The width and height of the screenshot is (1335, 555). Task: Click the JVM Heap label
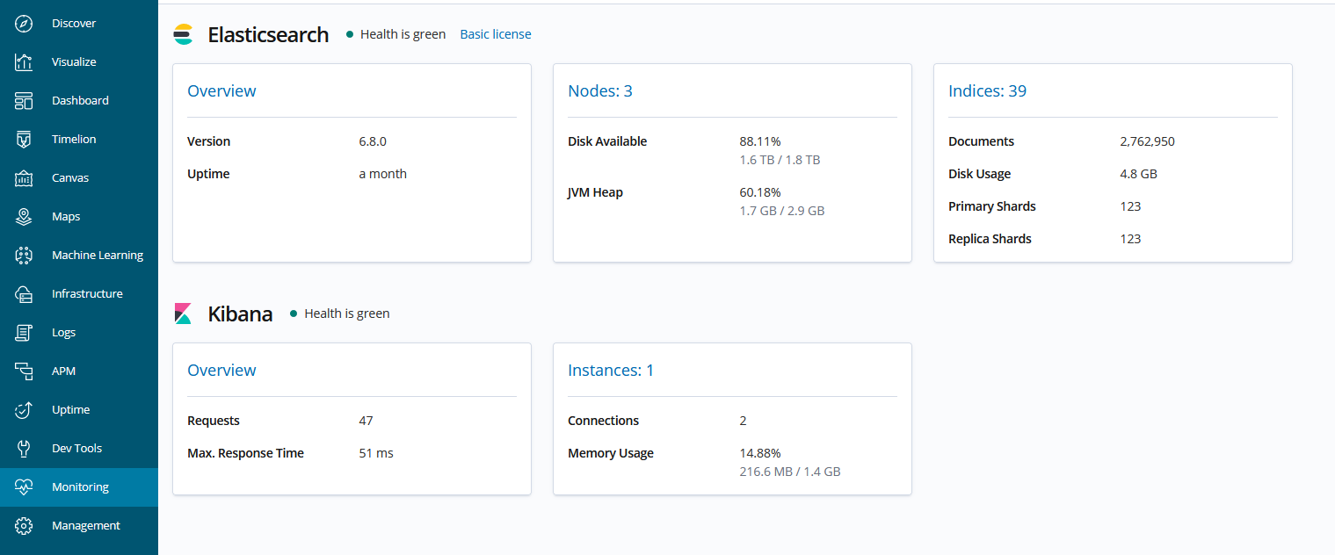click(595, 192)
